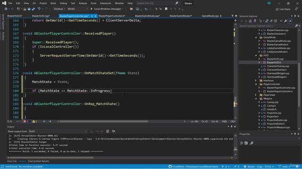Open Find Symbol Results tab

pyautogui.click(x=38, y=161)
